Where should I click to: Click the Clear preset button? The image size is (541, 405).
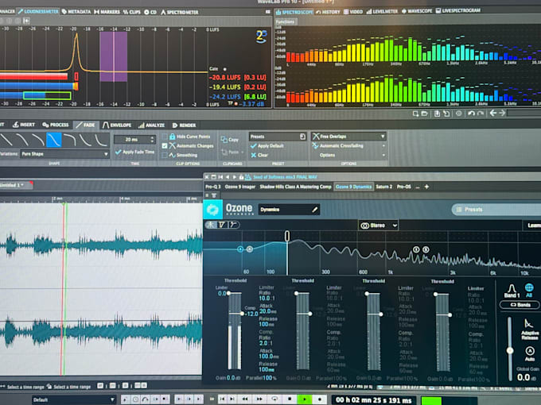(259, 156)
